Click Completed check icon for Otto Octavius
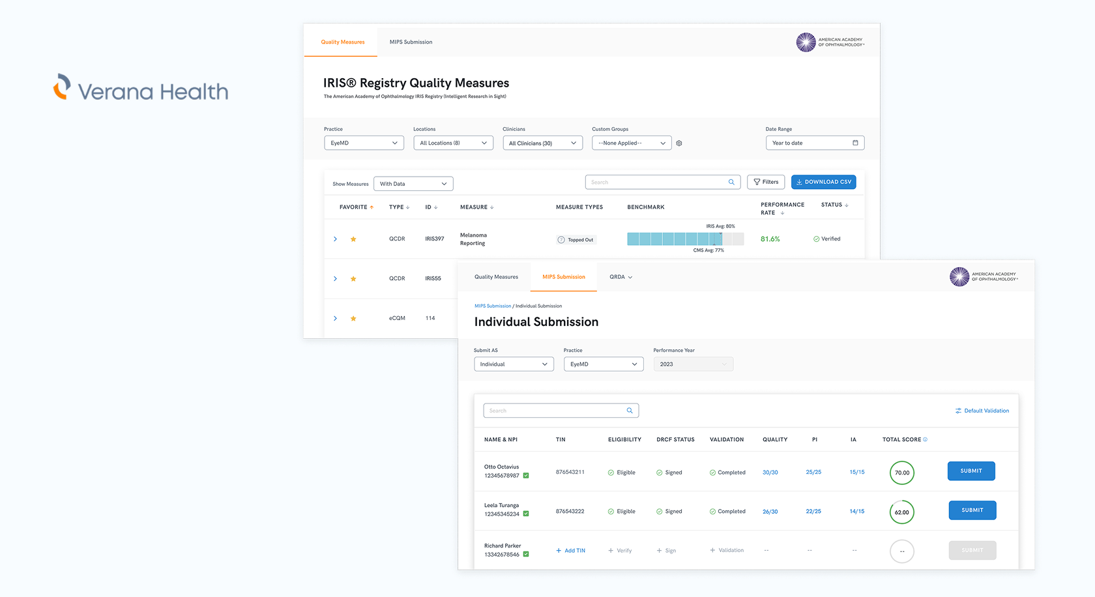1095x597 pixels. coord(712,473)
